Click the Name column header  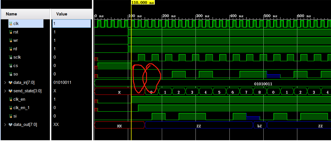coord(25,14)
